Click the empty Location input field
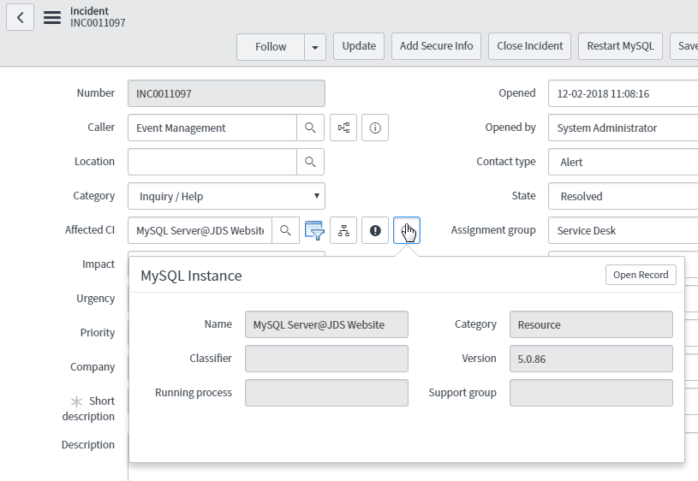Screen dimensions: 698x481 coord(212,162)
